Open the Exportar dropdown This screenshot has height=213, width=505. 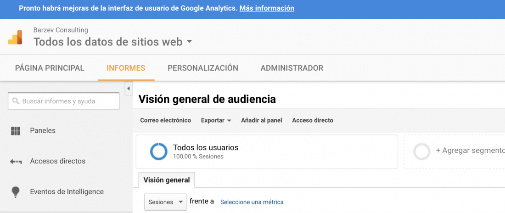tap(216, 120)
